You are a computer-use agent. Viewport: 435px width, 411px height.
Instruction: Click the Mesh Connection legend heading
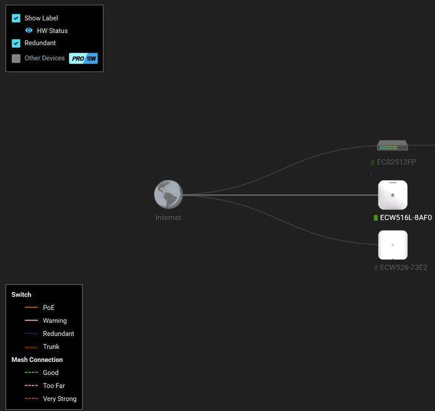pos(37,359)
